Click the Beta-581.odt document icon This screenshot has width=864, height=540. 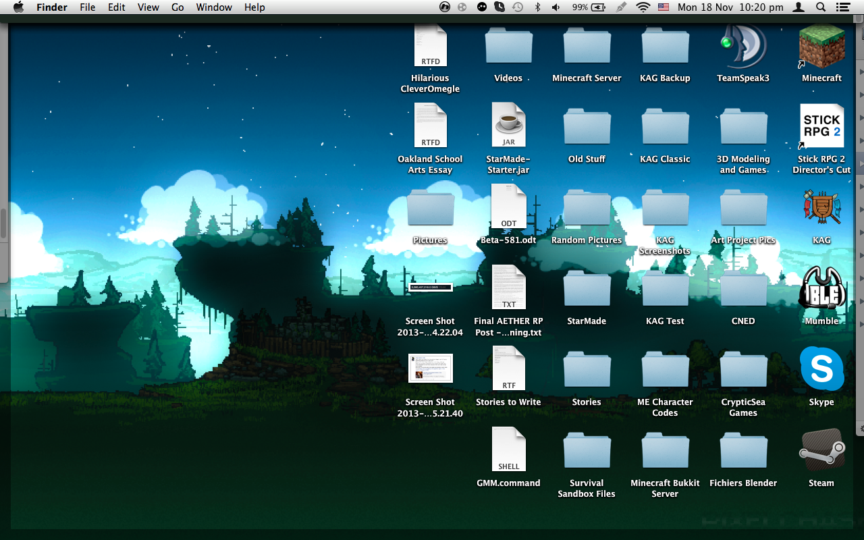click(508, 206)
